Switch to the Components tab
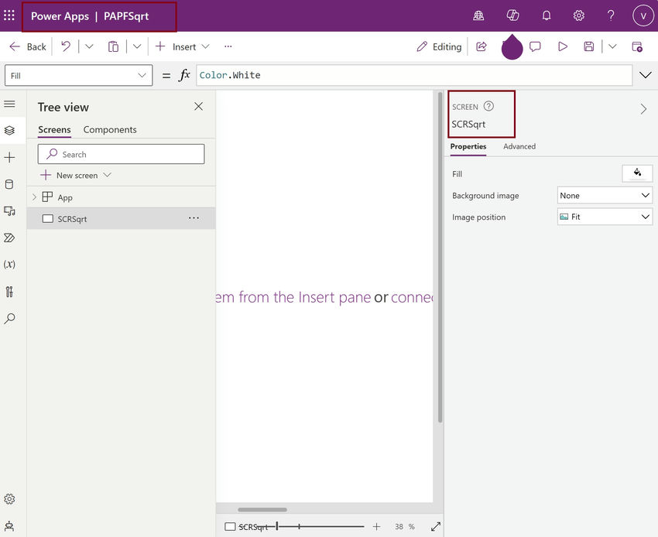This screenshot has width=658, height=537. tap(110, 130)
